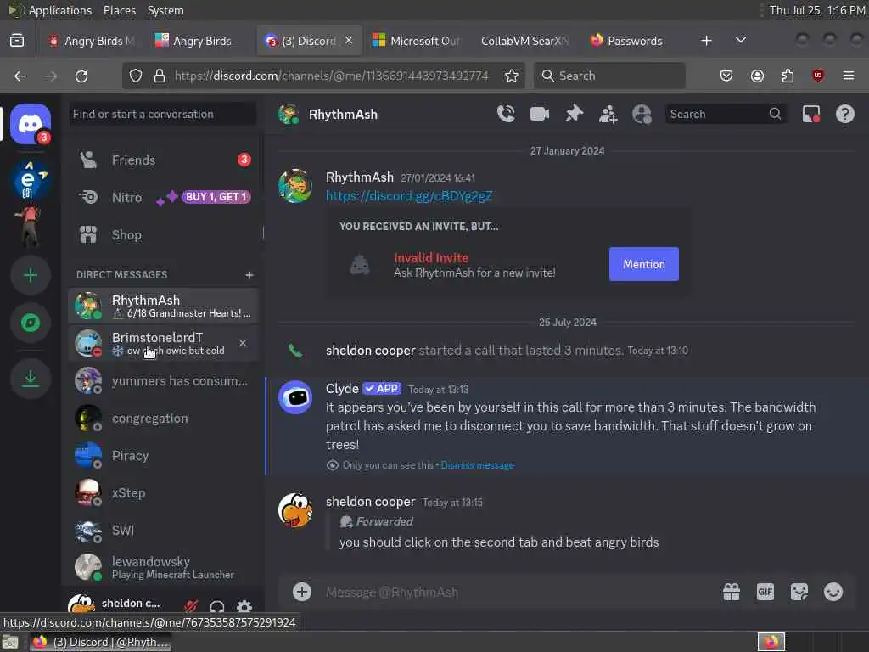
Task: Click the Download Apps icon in server list
Action: coord(31,379)
